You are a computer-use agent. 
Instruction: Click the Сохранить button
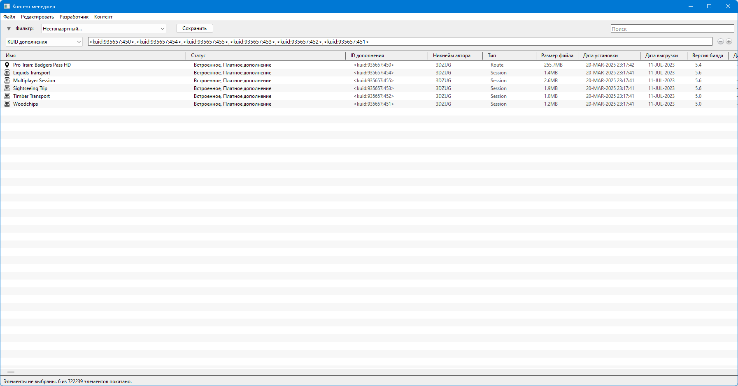pos(195,28)
